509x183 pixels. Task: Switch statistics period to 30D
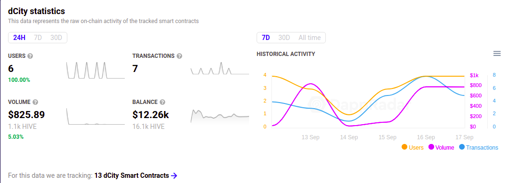(56, 38)
